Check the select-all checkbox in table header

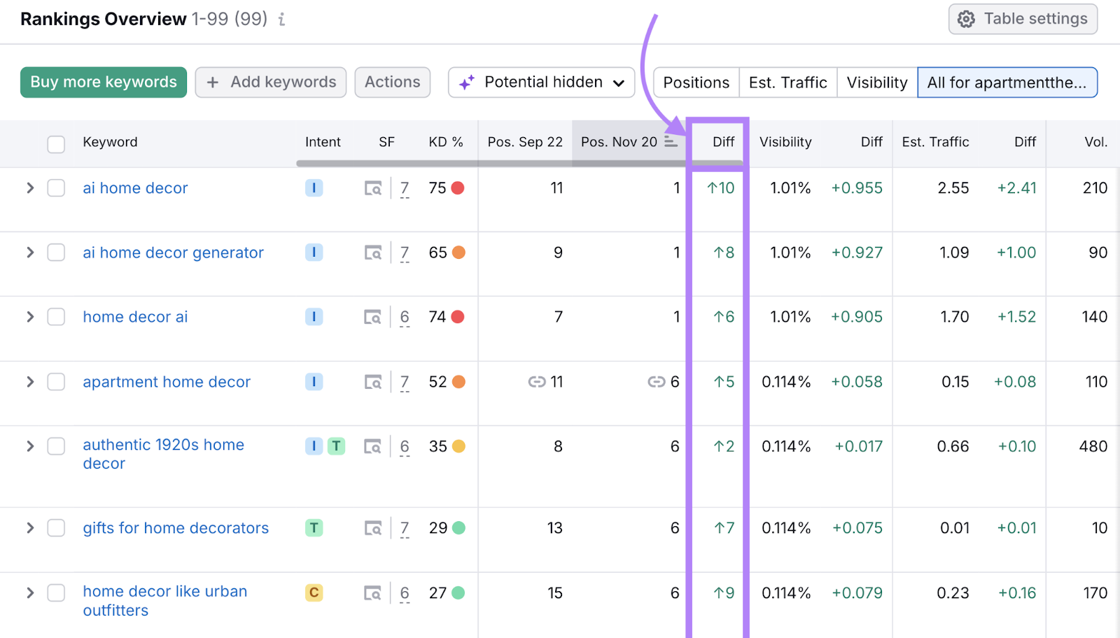tap(56, 143)
